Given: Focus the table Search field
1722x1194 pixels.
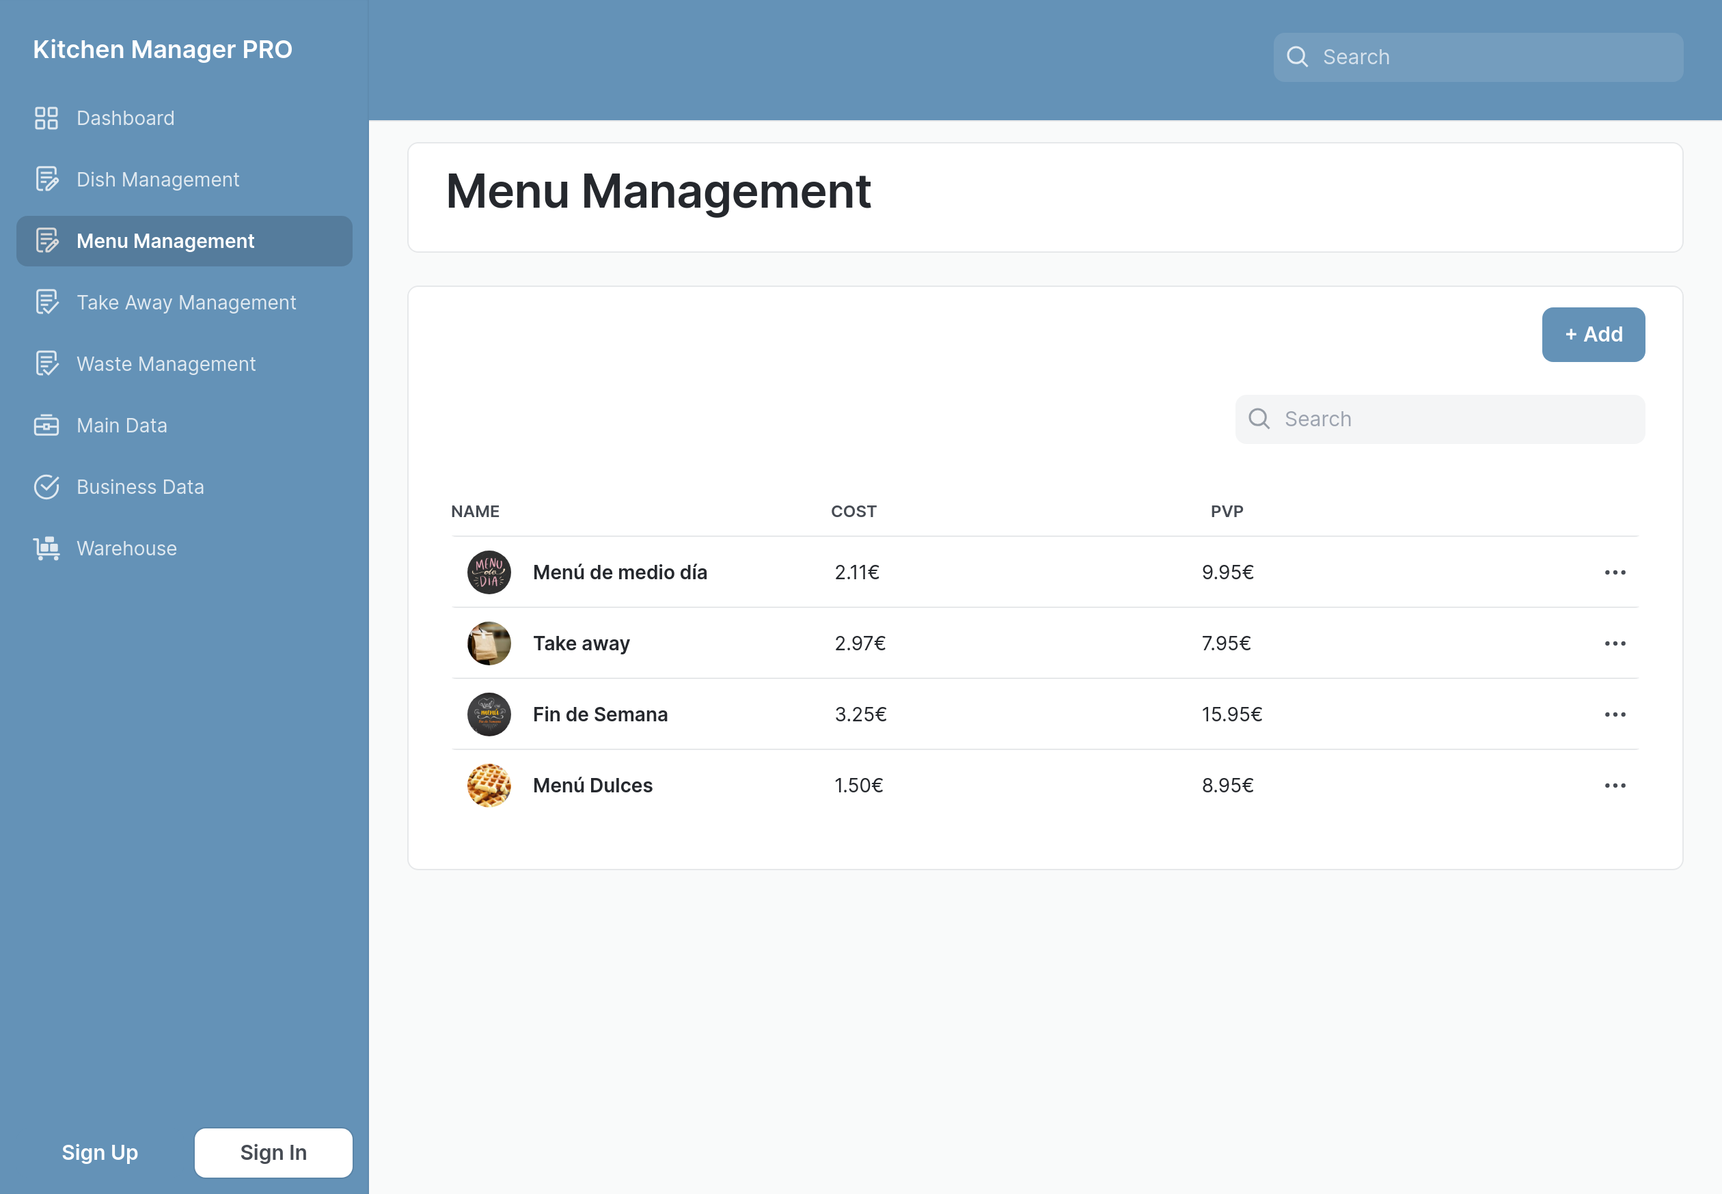Looking at the screenshot, I should (x=1452, y=419).
